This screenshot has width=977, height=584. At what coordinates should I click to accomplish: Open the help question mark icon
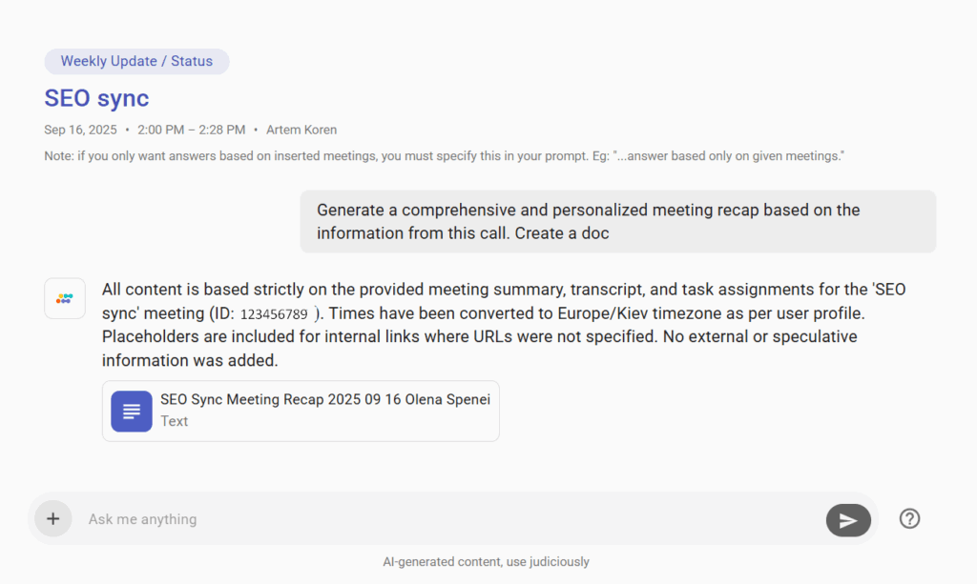point(908,518)
